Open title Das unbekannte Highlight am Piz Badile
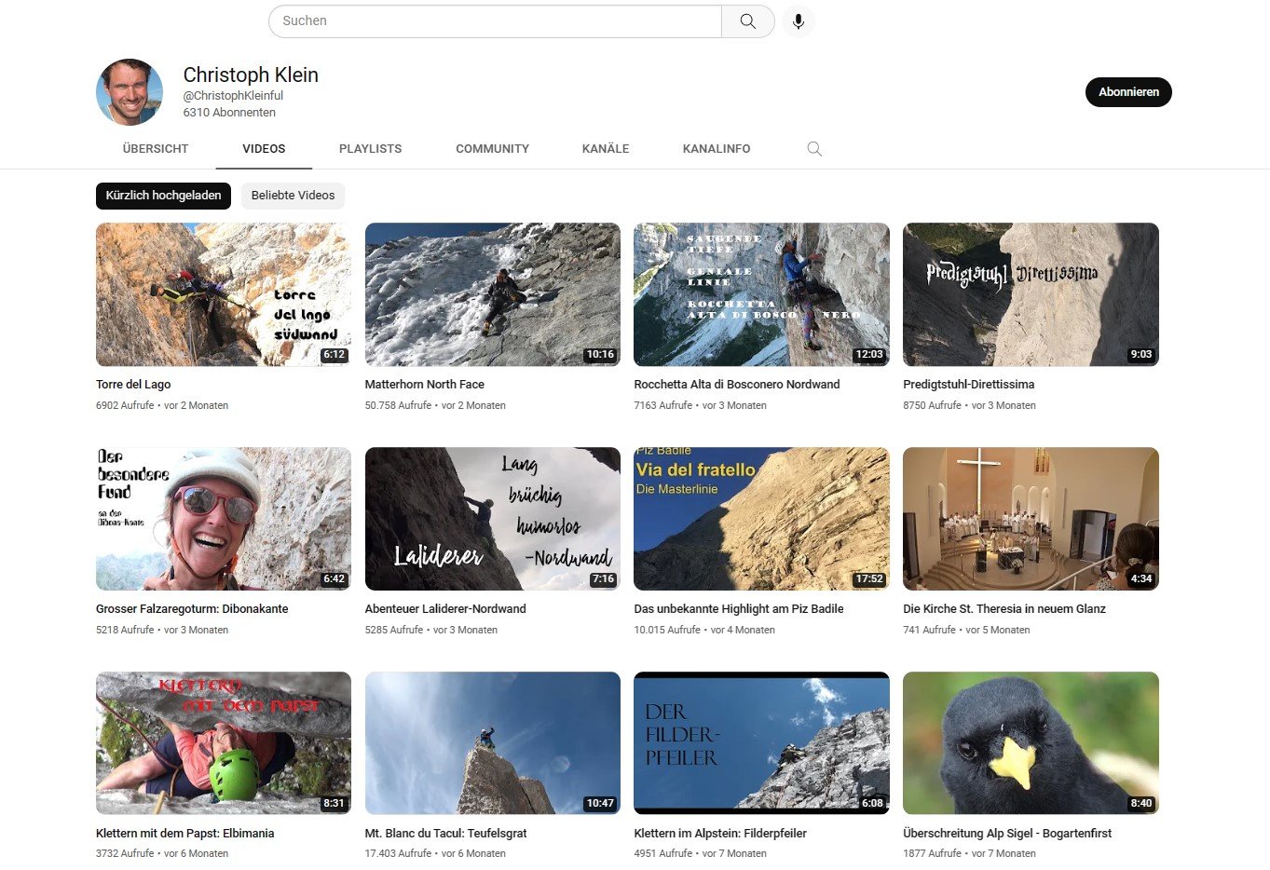The image size is (1270, 870). pos(738,609)
